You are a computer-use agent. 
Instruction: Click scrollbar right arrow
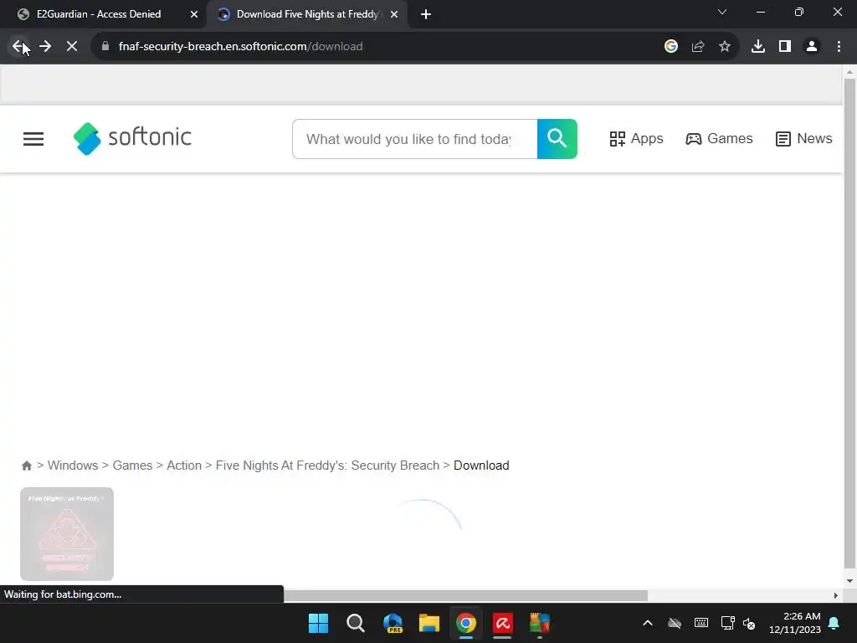pyautogui.click(x=836, y=595)
